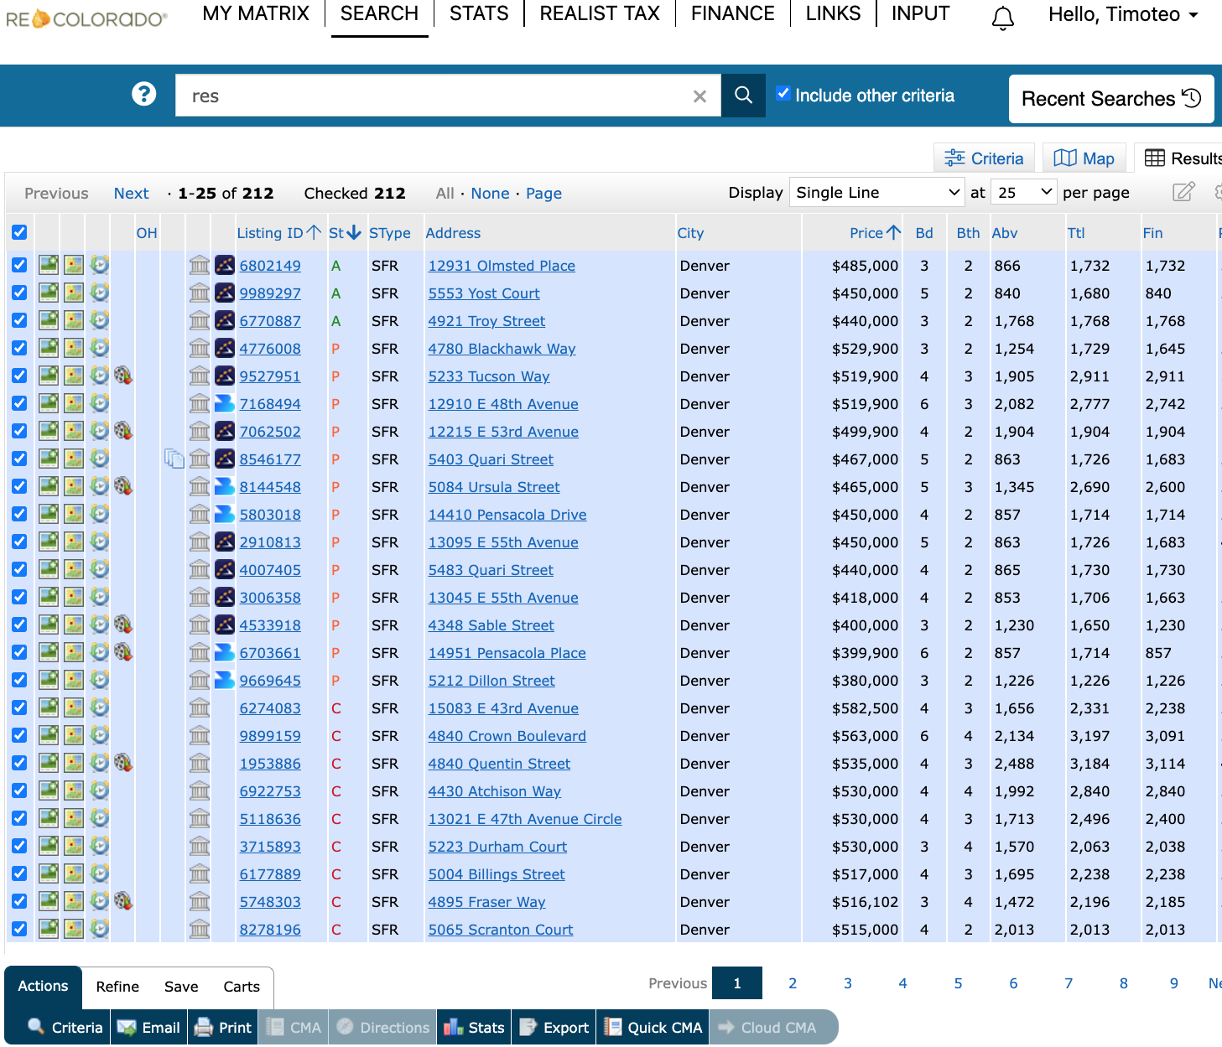Open map icon for listing 9989297
1222x1047 pixels.
click(74, 293)
